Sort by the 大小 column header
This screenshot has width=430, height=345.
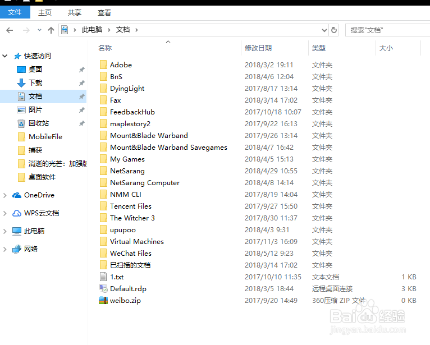(386, 48)
